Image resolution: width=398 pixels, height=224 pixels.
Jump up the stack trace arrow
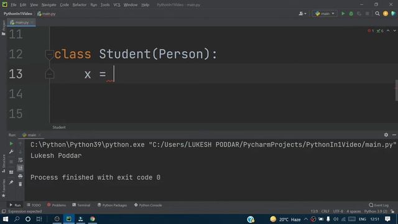tap(21, 144)
